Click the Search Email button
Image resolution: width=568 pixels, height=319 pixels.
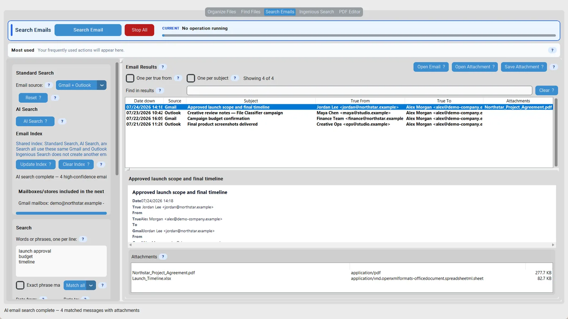(x=88, y=30)
